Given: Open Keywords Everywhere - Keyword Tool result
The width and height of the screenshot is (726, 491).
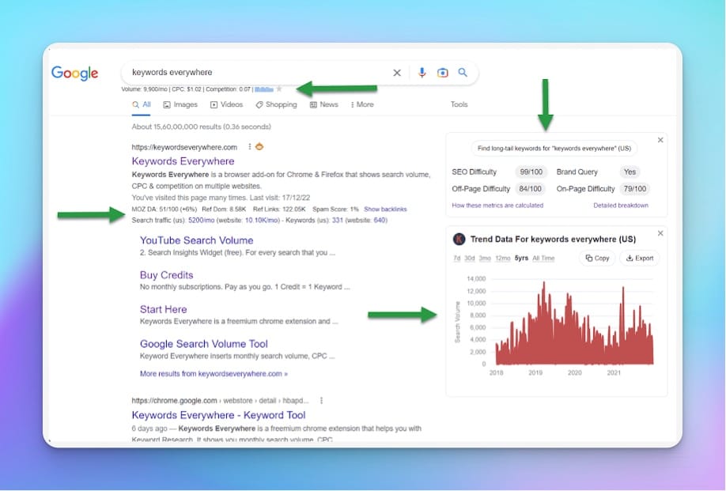Looking at the screenshot, I should (x=218, y=415).
